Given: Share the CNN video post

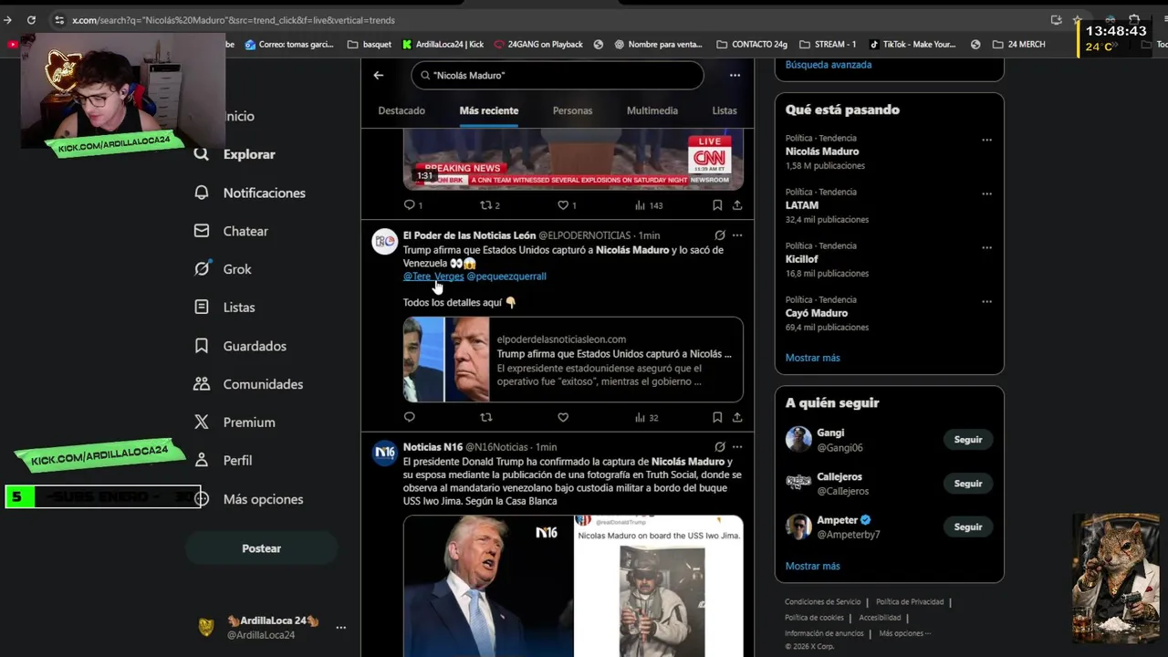Looking at the screenshot, I should (737, 205).
